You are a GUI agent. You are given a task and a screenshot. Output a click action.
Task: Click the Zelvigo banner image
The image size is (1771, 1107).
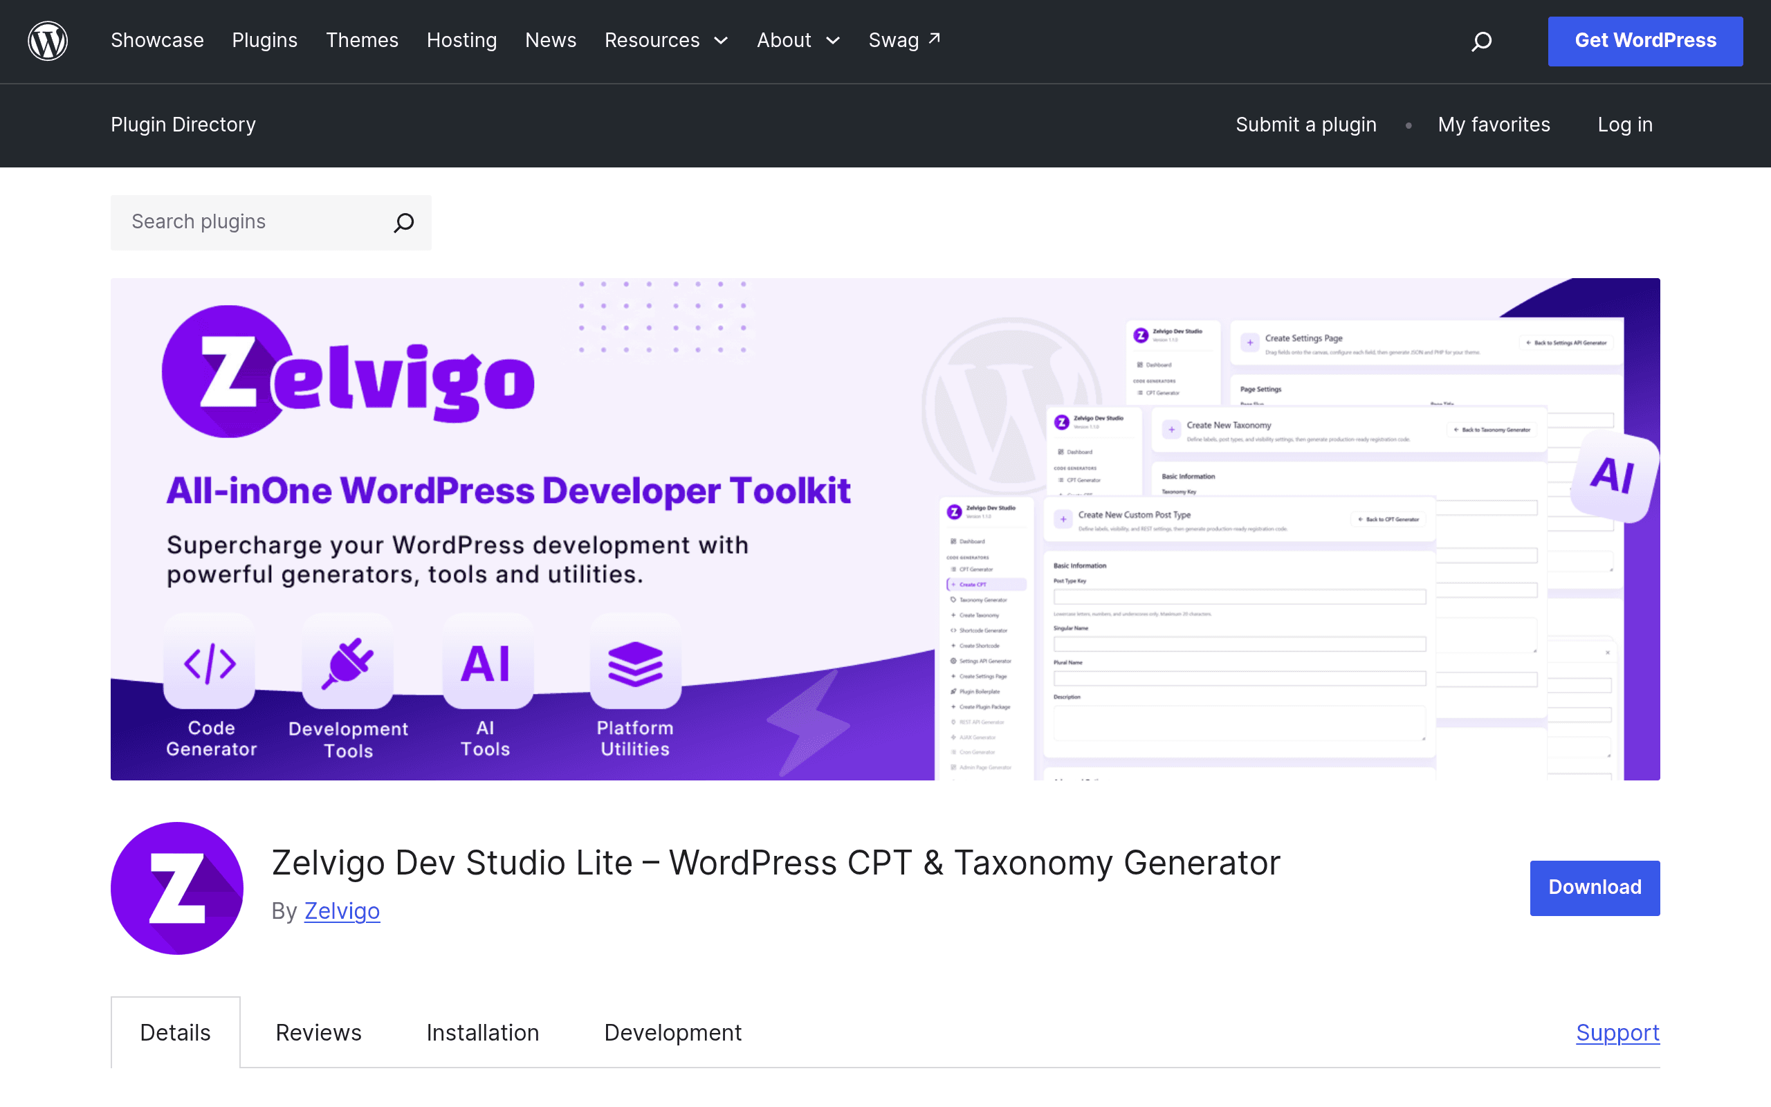(x=885, y=529)
